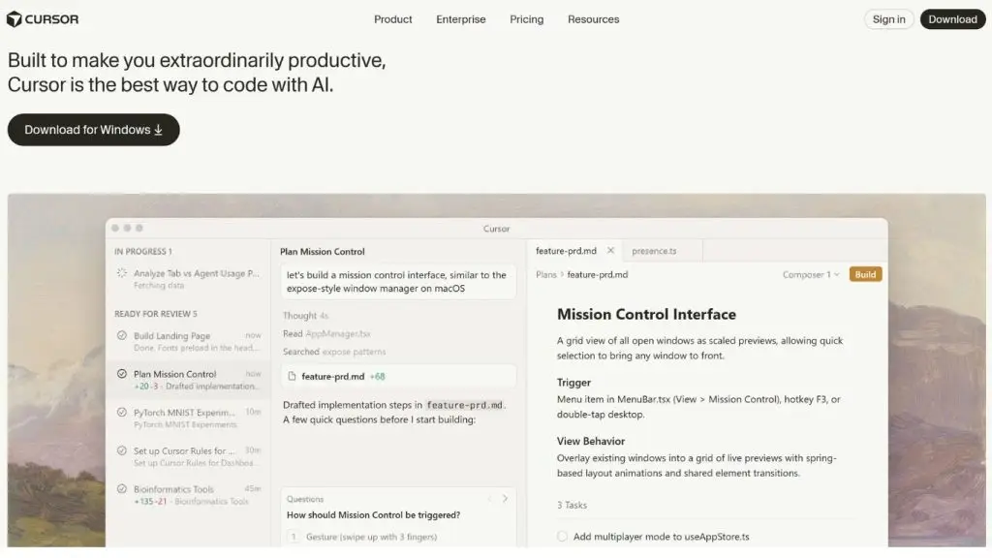Select the Plan Mission Control task row
The image size is (992, 558).
click(189, 380)
